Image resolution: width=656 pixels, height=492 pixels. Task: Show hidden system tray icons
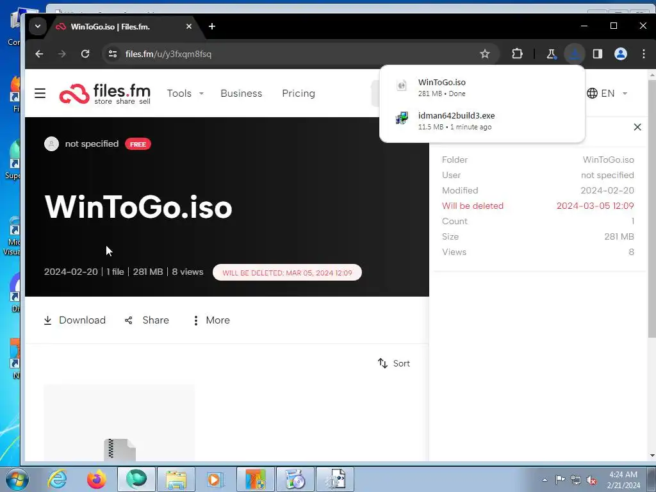(545, 480)
